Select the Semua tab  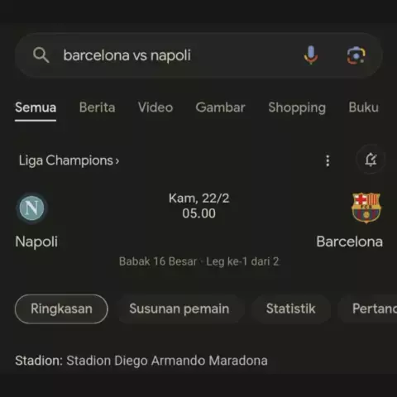(x=36, y=108)
